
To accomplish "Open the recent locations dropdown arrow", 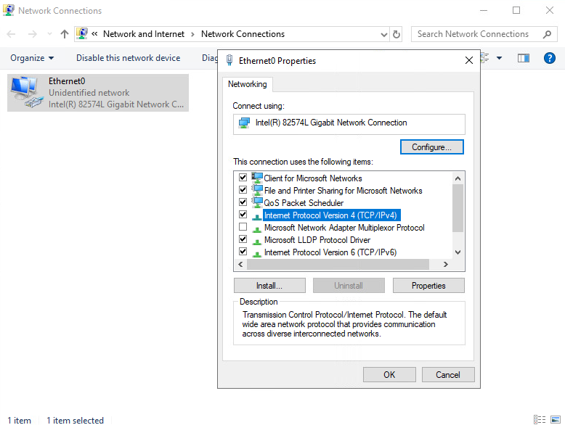I will pyautogui.click(x=49, y=34).
